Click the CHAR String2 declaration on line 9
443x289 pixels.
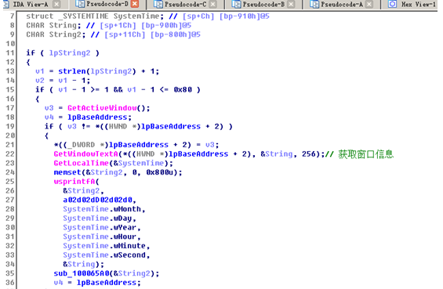click(x=56, y=34)
